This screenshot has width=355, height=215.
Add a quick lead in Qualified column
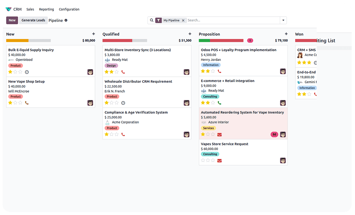[190, 34]
